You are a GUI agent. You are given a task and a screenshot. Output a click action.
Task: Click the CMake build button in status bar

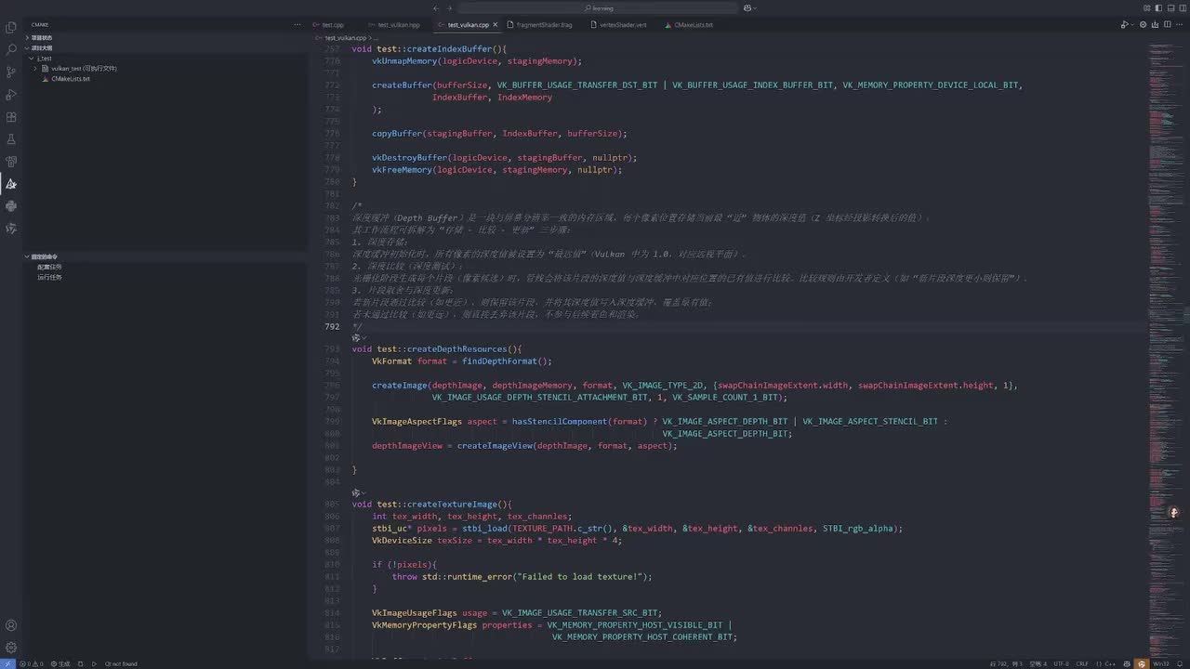coord(61,663)
